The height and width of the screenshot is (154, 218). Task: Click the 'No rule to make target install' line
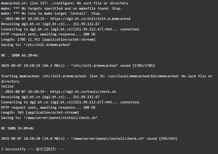tap(51, 13)
